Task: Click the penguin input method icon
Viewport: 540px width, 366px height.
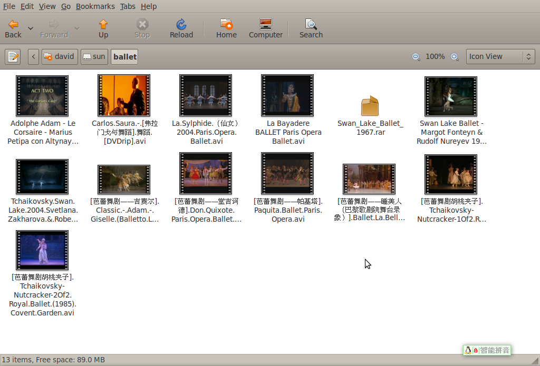Action: pyautogui.click(x=468, y=350)
